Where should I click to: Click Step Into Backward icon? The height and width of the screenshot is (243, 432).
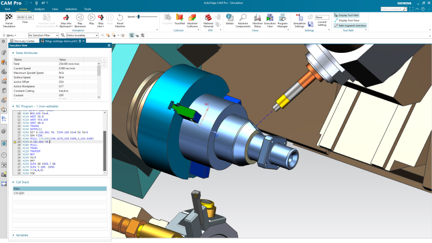coord(66,17)
